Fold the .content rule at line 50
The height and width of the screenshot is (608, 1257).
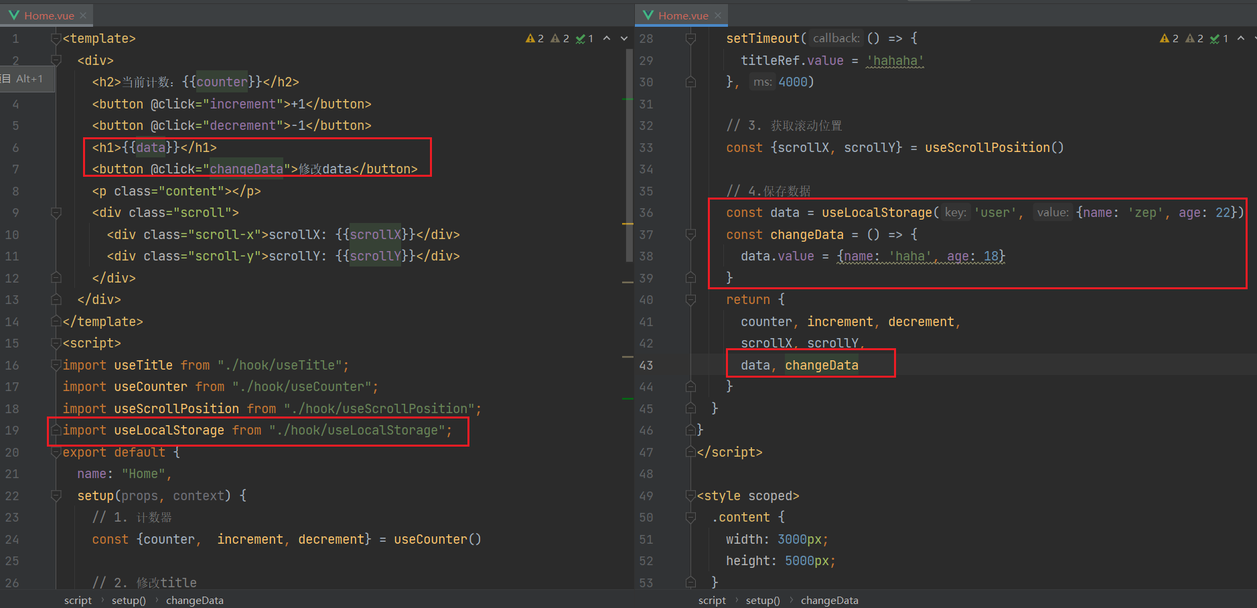tap(690, 518)
